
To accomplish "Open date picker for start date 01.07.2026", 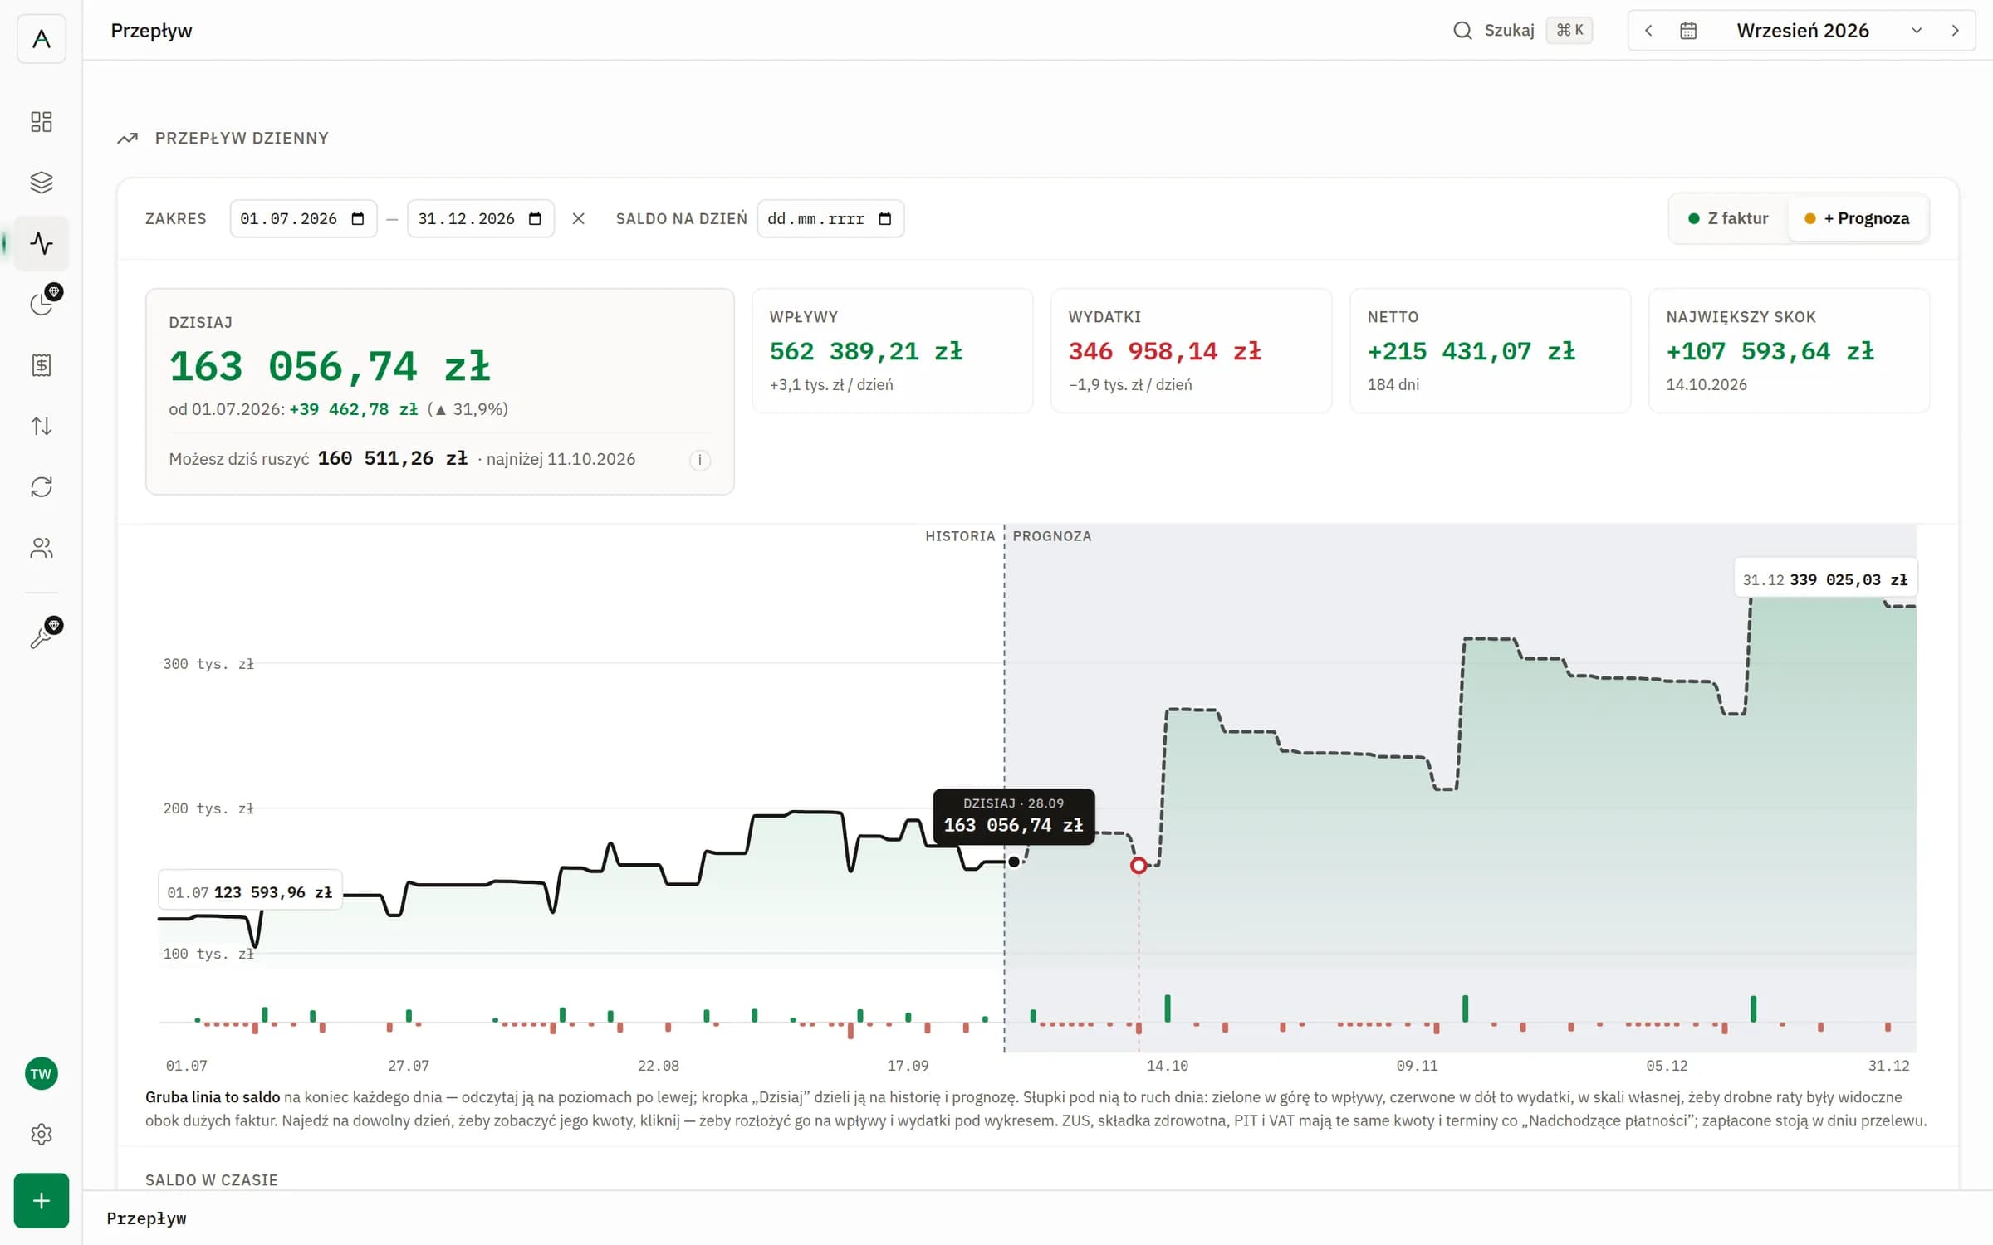I will 358,219.
